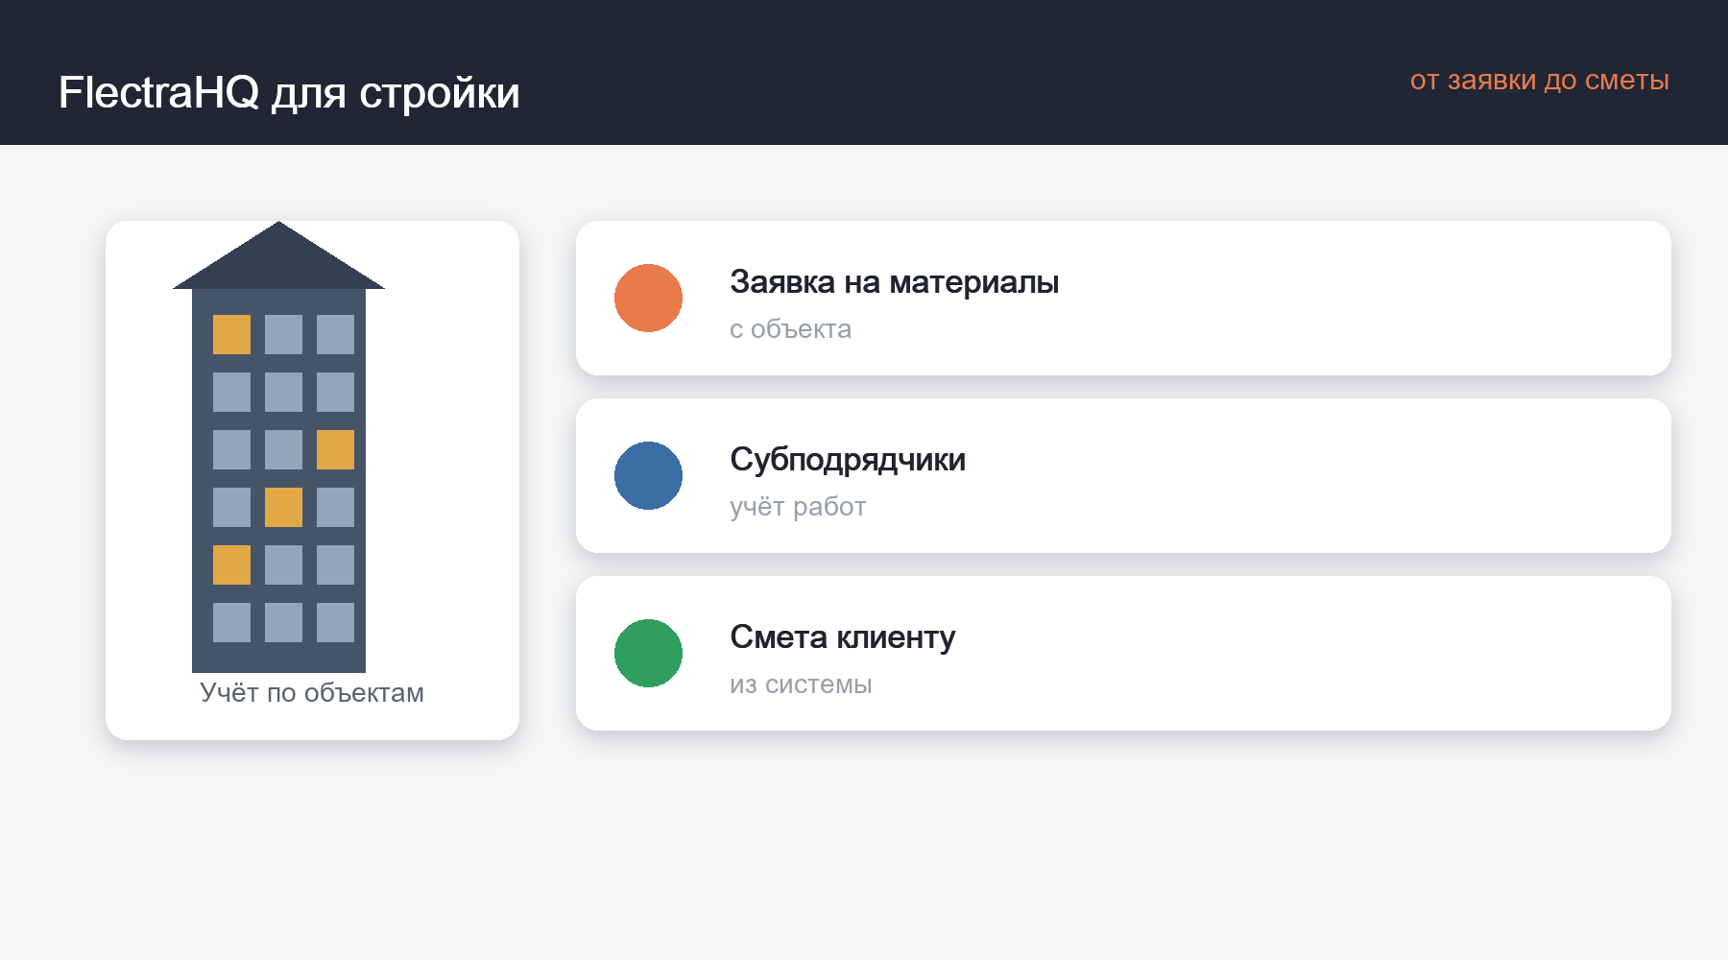Click the building illustration in the left card
This screenshot has width=1728, height=960.
click(x=278, y=446)
